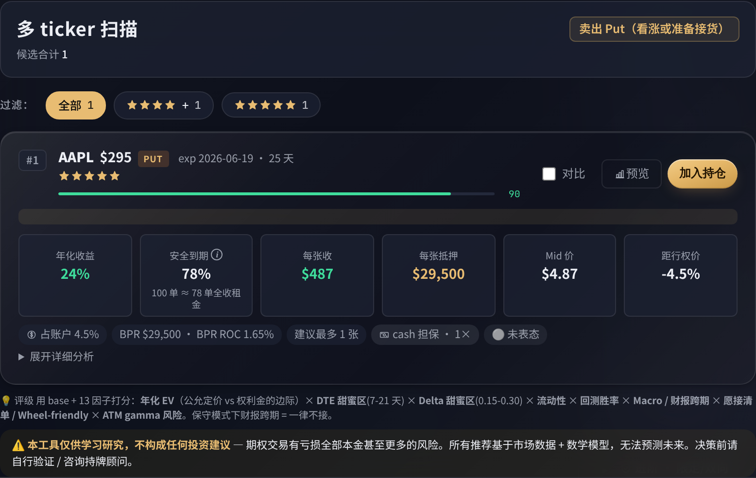756x478 pixels.
Task: Click the 多 ticker 扫描 heading
Action: coord(77,29)
